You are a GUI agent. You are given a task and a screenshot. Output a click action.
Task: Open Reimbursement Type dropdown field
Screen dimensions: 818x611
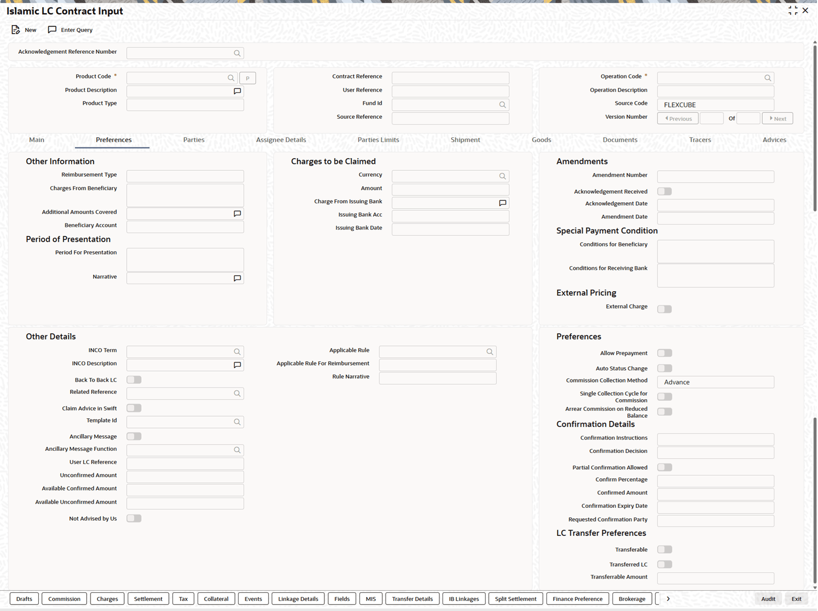click(x=185, y=176)
